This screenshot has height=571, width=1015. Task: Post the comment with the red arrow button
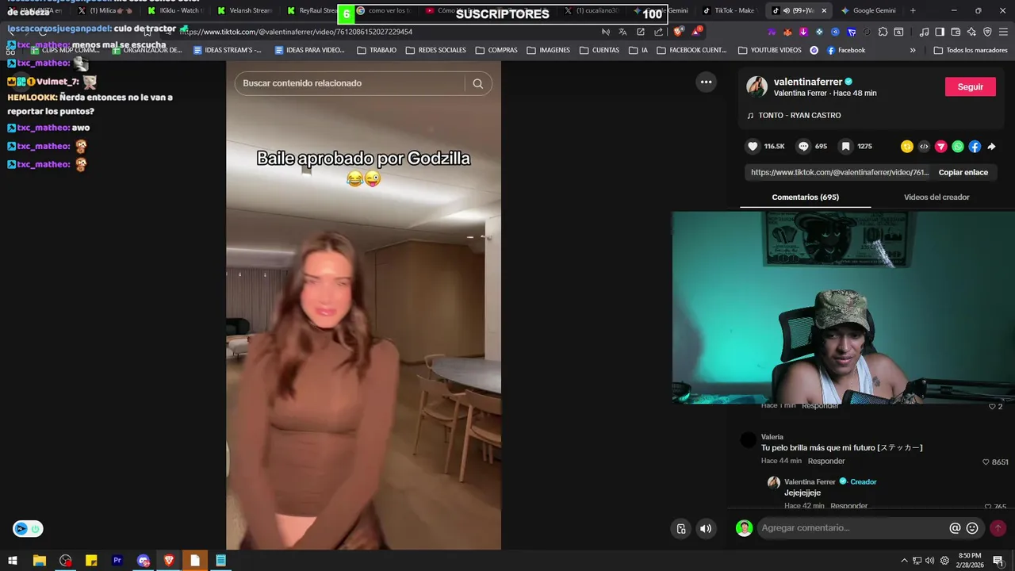coord(998,528)
